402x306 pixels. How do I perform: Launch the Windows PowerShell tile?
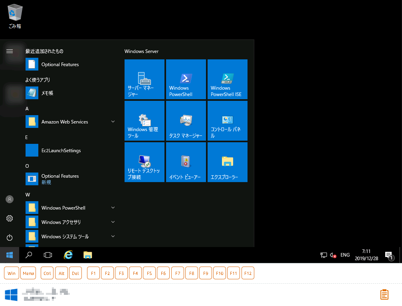click(186, 79)
